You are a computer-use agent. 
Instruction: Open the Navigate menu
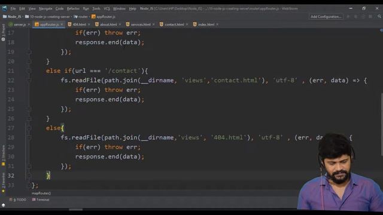coord(45,8)
